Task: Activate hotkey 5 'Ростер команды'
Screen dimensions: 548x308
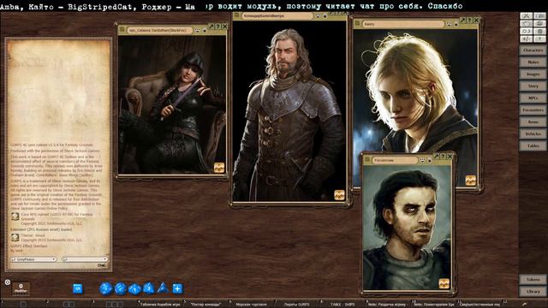Action: point(206,305)
